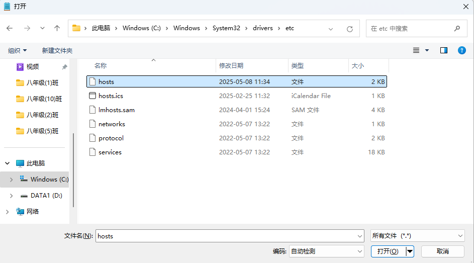Select the hosts.ics file

pyautogui.click(x=237, y=96)
